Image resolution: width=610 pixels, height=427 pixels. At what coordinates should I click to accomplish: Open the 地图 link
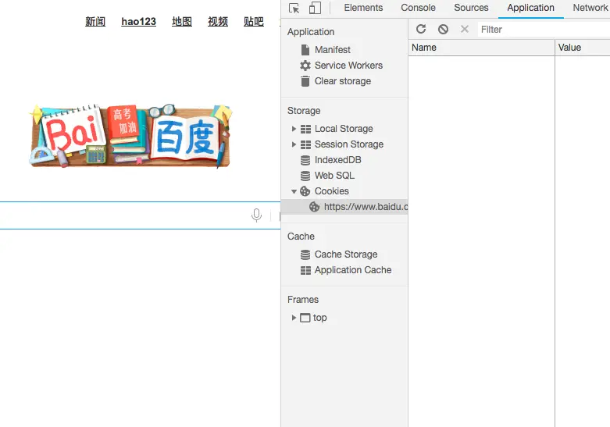tap(182, 21)
